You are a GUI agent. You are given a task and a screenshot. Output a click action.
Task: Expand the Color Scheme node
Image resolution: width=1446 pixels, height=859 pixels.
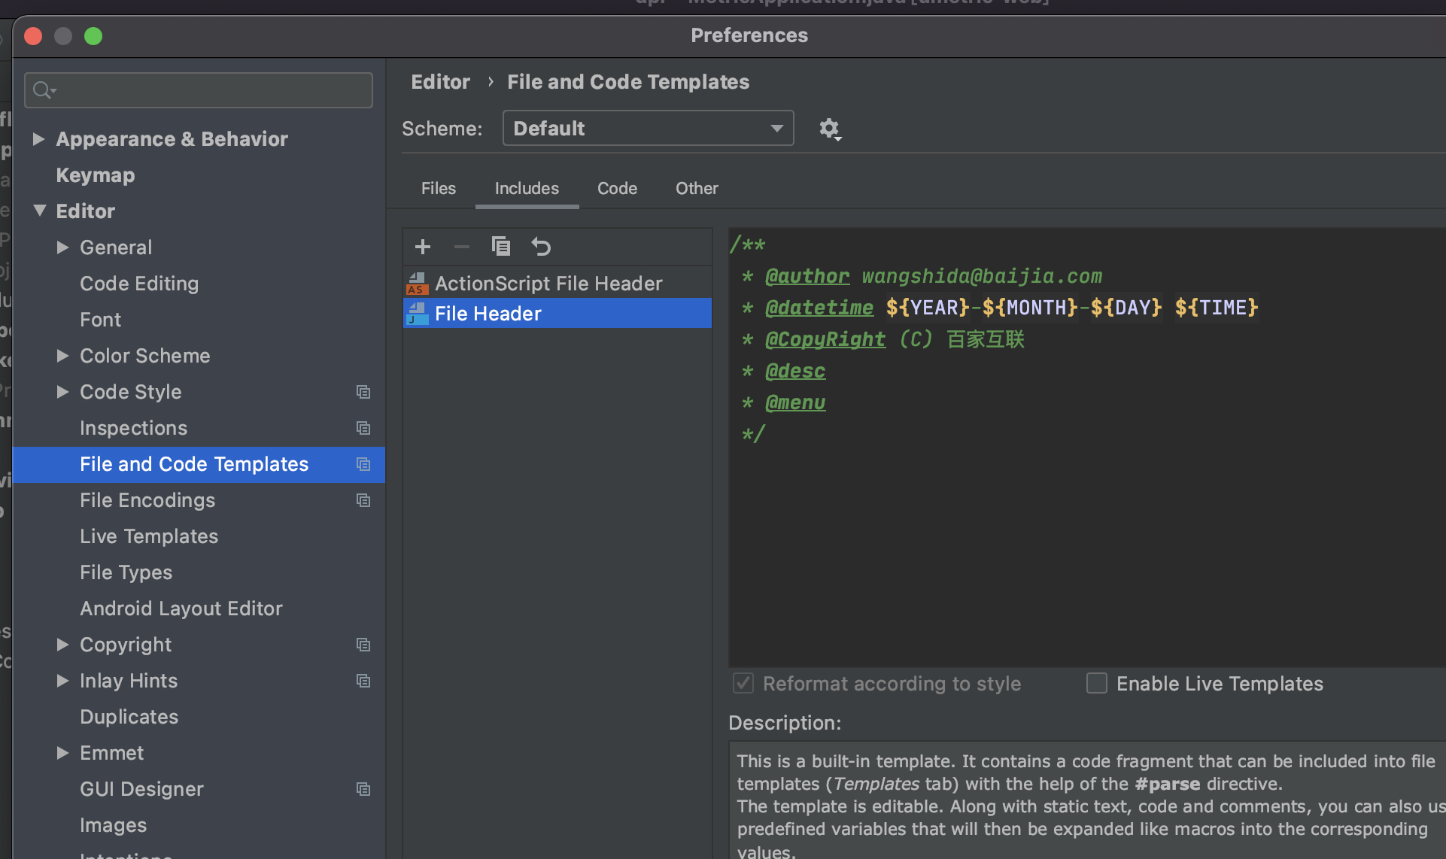pos(63,356)
